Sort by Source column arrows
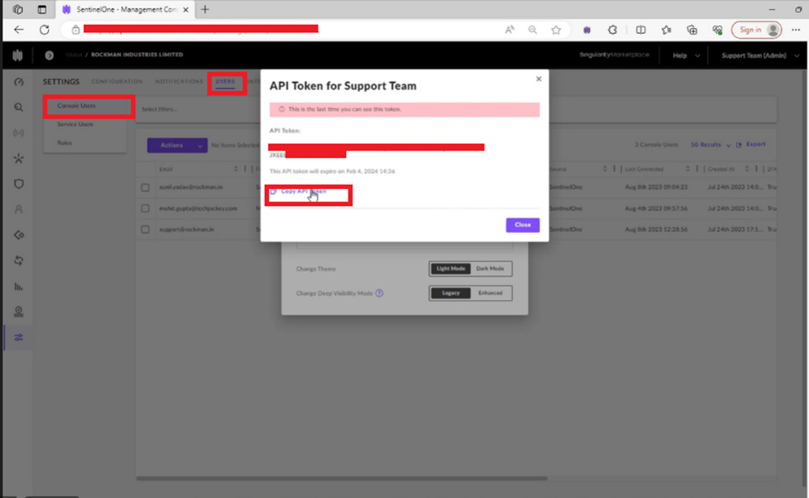The height and width of the screenshot is (498, 809). (x=605, y=169)
